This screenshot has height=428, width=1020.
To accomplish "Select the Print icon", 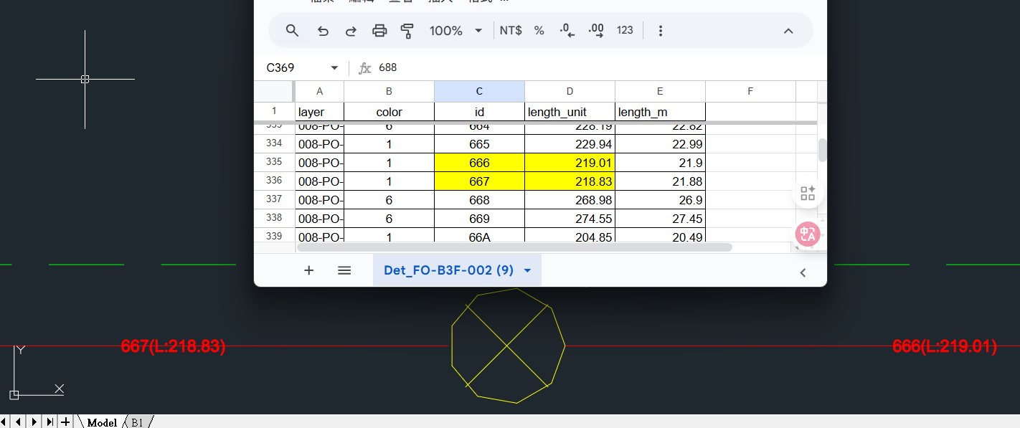I will coord(379,31).
